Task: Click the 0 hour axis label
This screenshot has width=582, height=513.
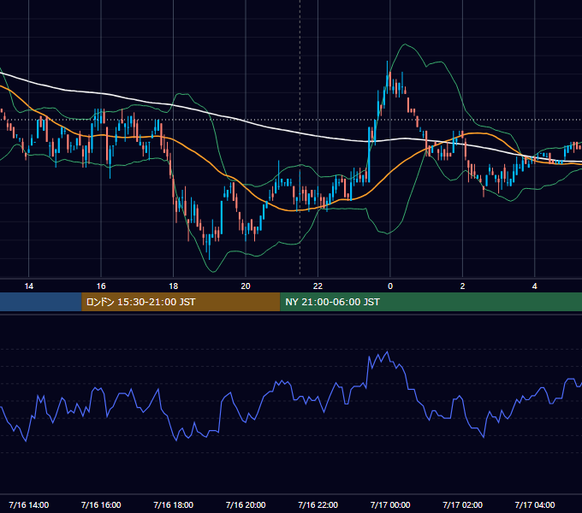Action: click(x=390, y=286)
